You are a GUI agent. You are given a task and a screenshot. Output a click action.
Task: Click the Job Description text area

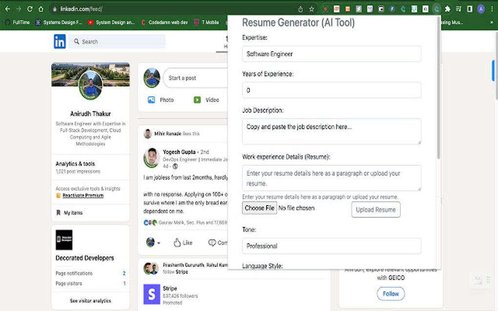point(332,131)
